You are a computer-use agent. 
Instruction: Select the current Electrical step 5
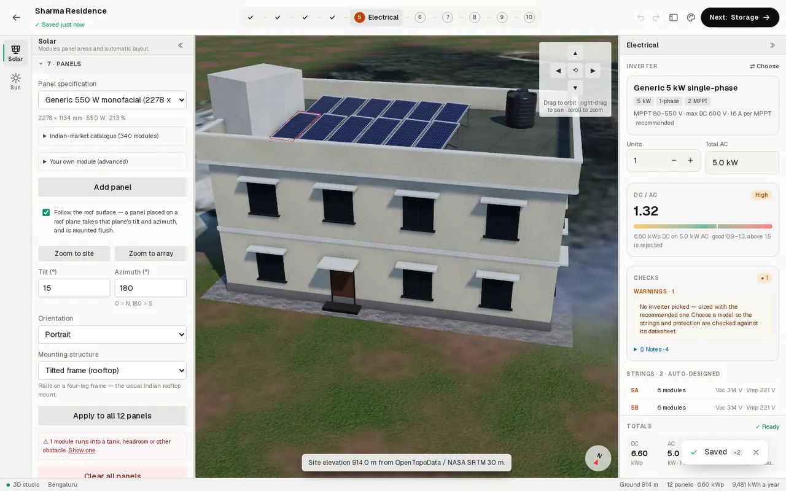(376, 18)
